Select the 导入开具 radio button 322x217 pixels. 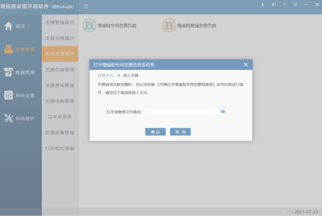pos(119,75)
